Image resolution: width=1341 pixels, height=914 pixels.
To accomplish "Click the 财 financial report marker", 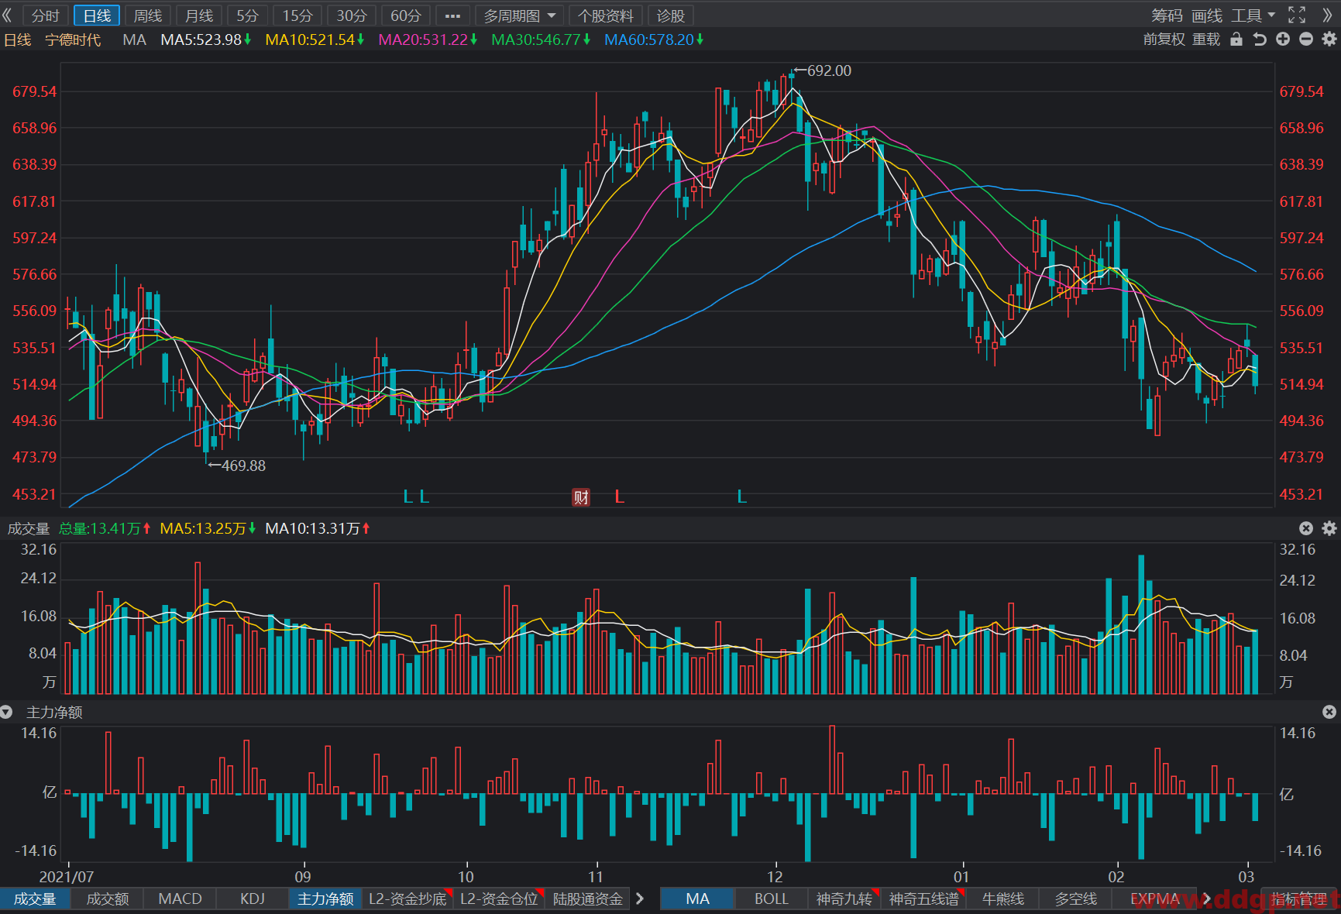I will [x=581, y=497].
